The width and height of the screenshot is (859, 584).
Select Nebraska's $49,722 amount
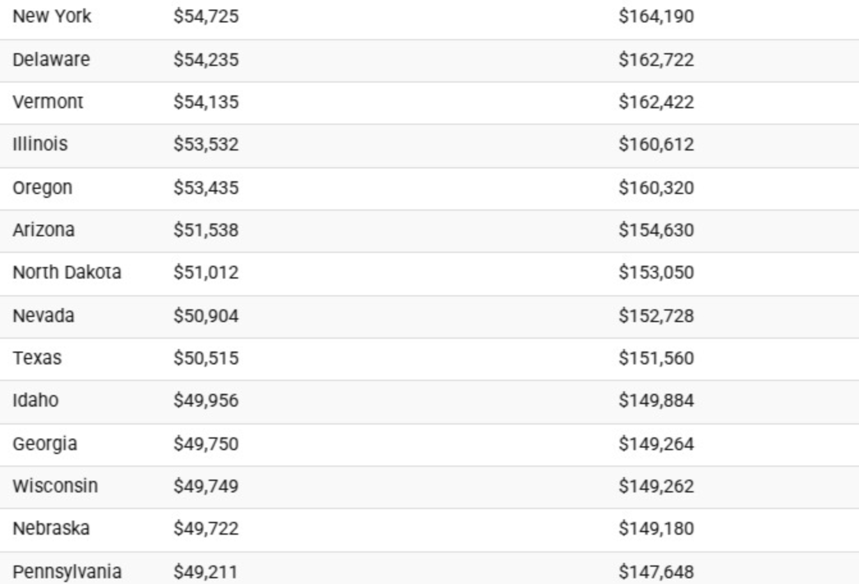click(x=205, y=528)
